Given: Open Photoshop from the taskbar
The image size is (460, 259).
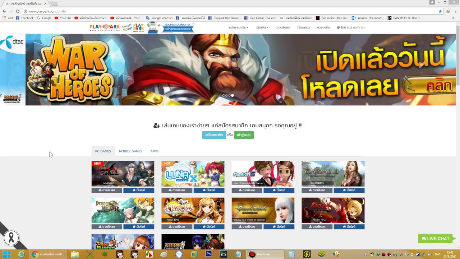Looking at the screenshot, I should point(208,254).
